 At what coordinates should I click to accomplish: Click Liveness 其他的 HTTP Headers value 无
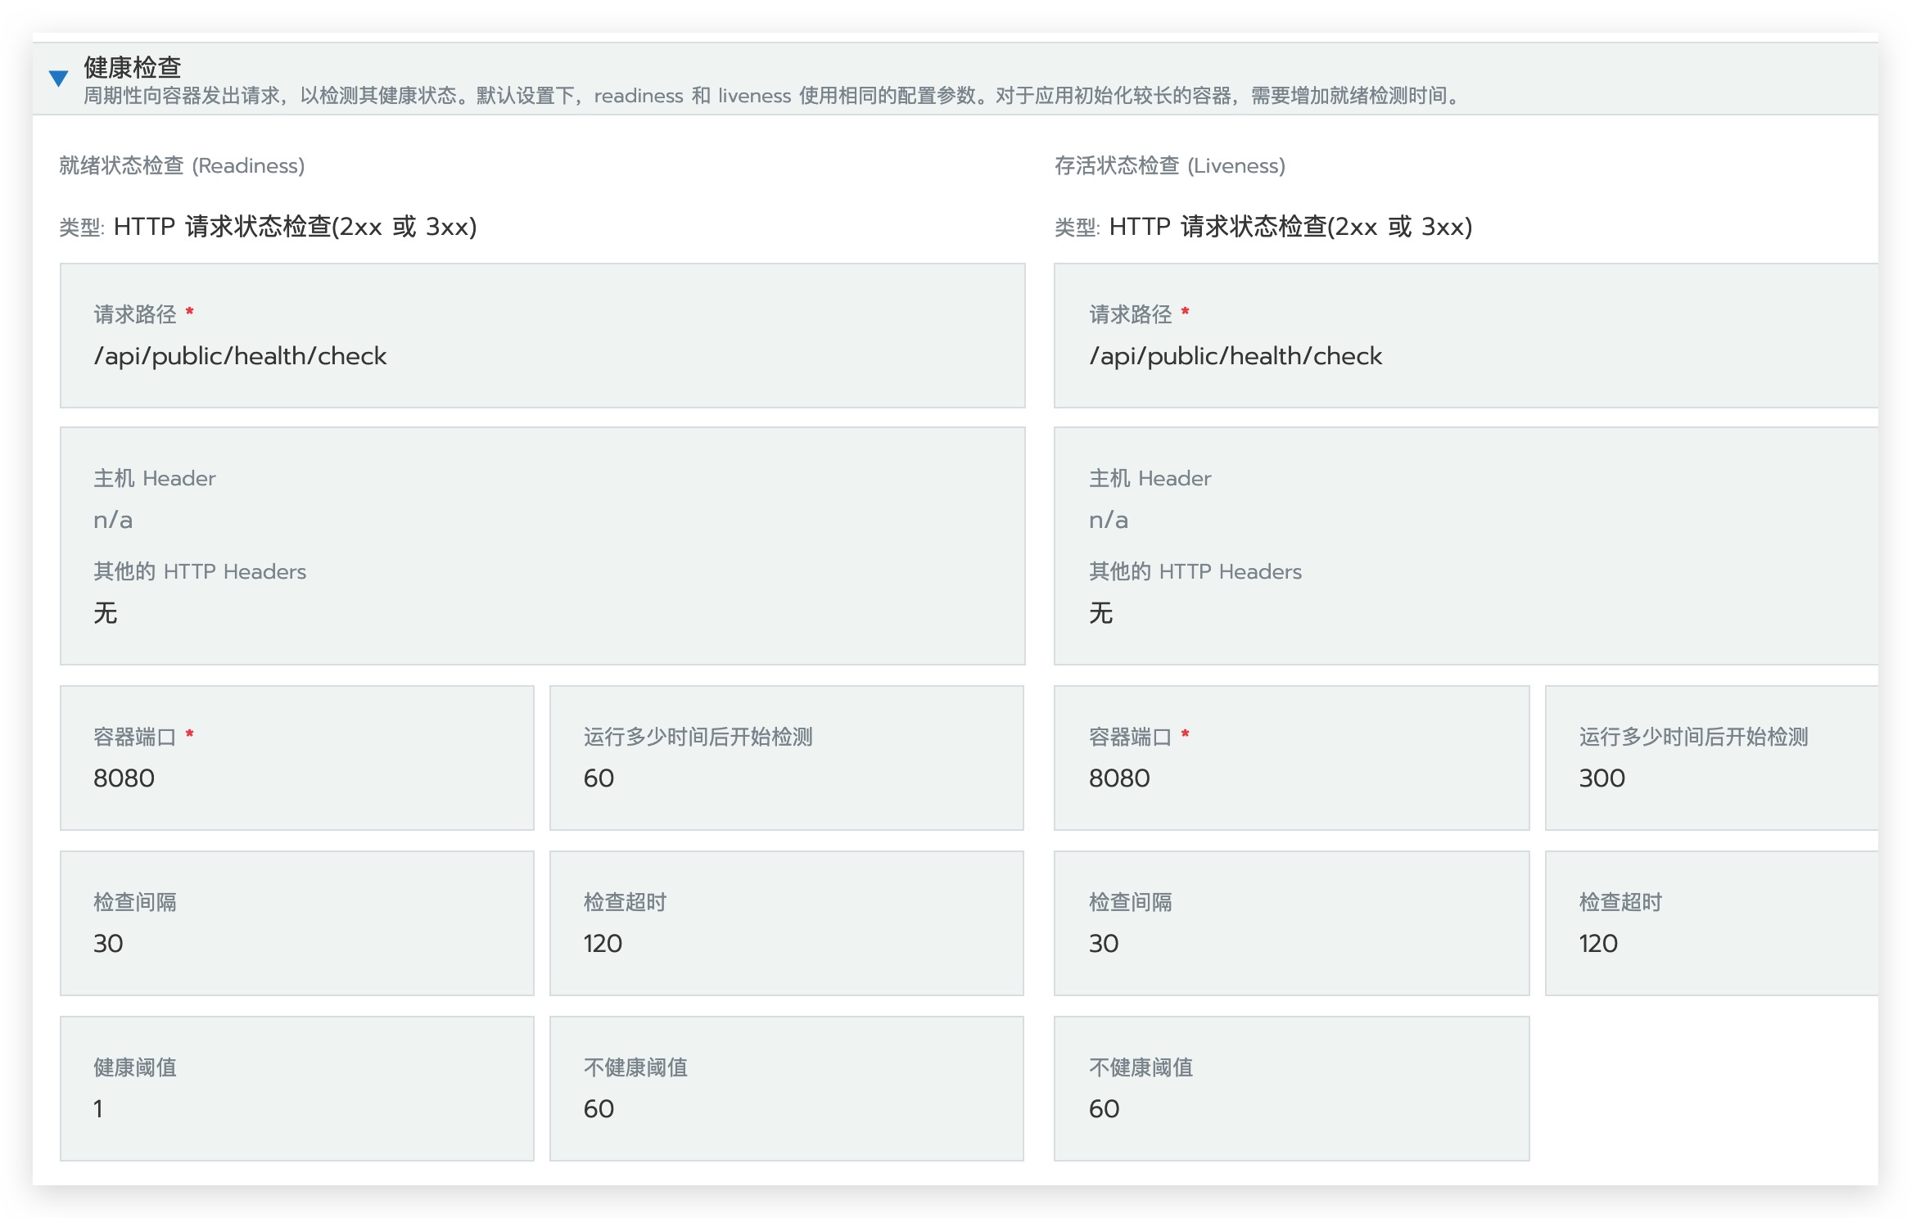pos(1100,613)
